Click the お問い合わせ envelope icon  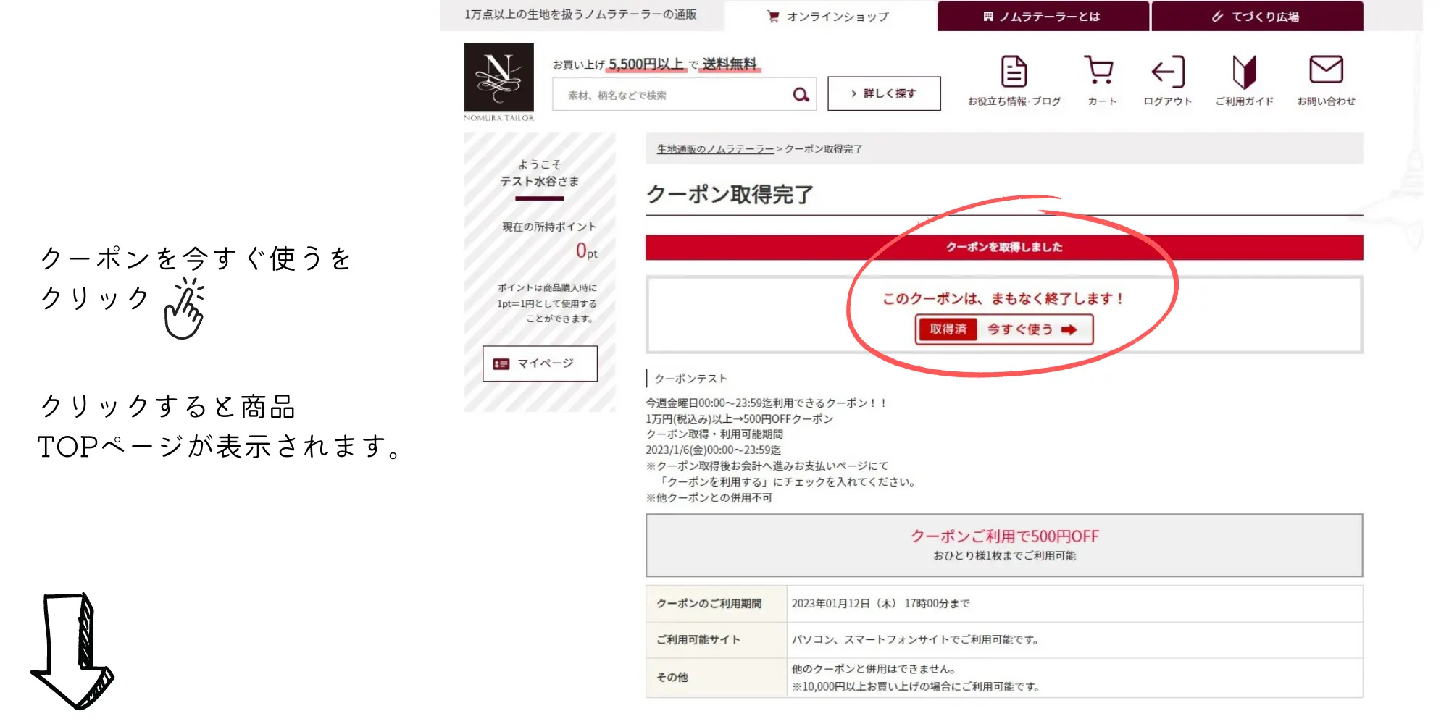coord(1326,70)
